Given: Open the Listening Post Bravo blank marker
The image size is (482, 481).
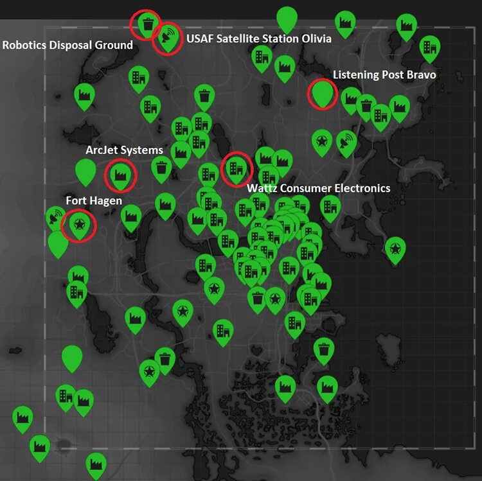Looking at the screenshot, I should coord(322,93).
